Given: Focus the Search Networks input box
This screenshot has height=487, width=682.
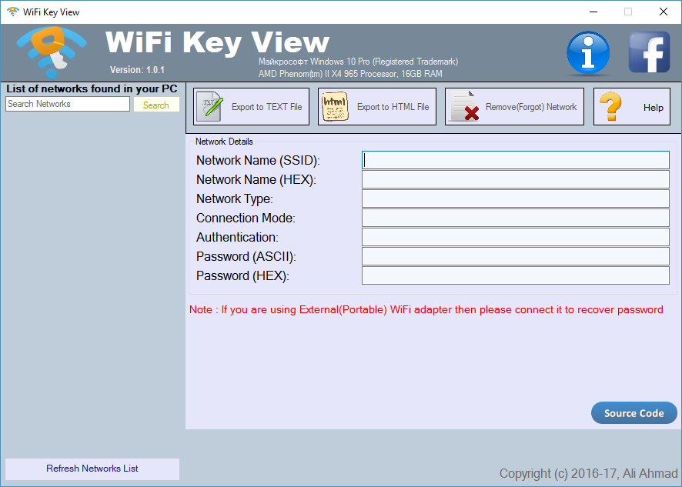Looking at the screenshot, I should point(68,104).
